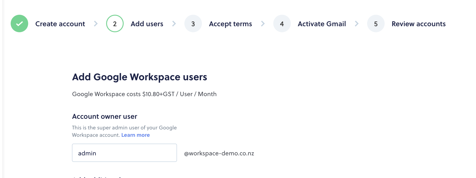
Task: Click the step 4 circle icon
Action: 282,23
